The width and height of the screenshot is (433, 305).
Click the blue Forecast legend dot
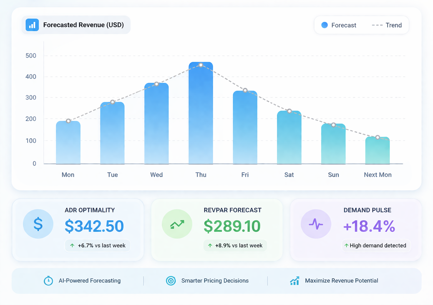324,25
